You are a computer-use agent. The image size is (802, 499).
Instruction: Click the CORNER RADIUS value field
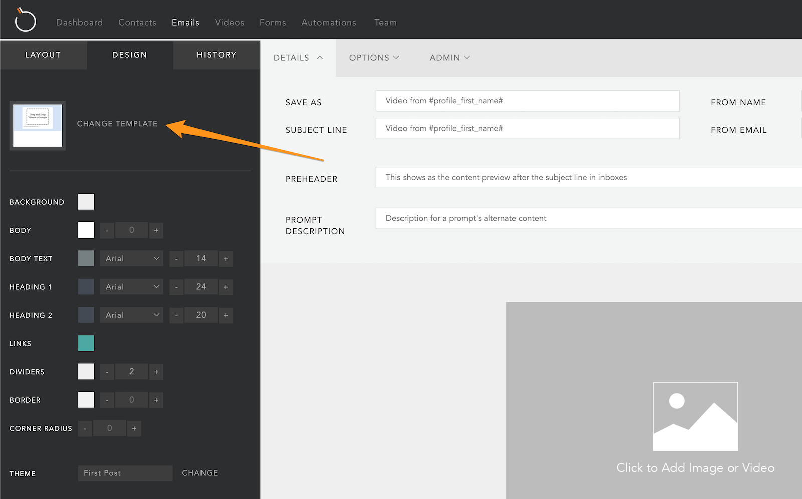pos(110,428)
